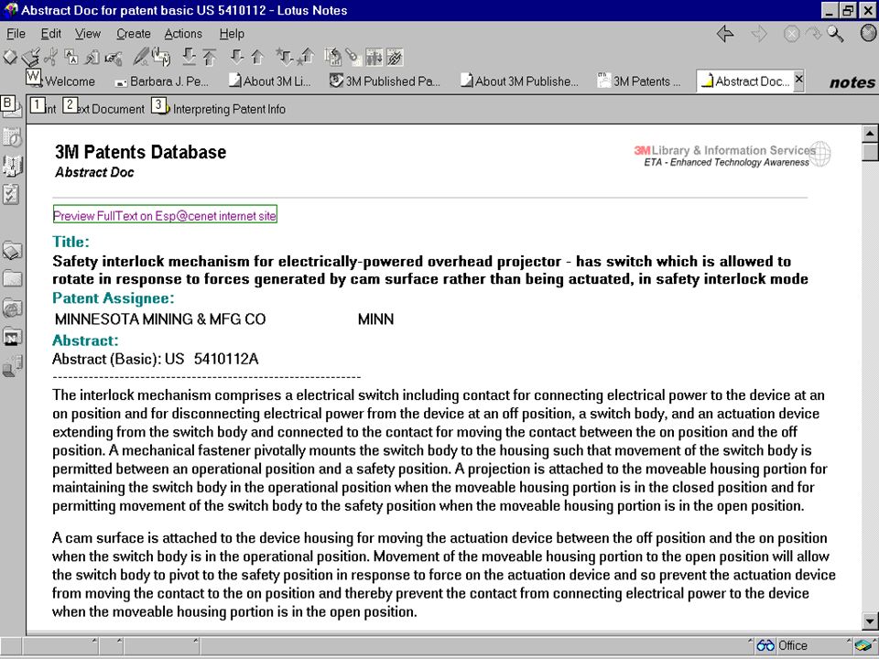Click the Refresh curved arrow icon
The image size is (879, 659).
click(x=813, y=34)
